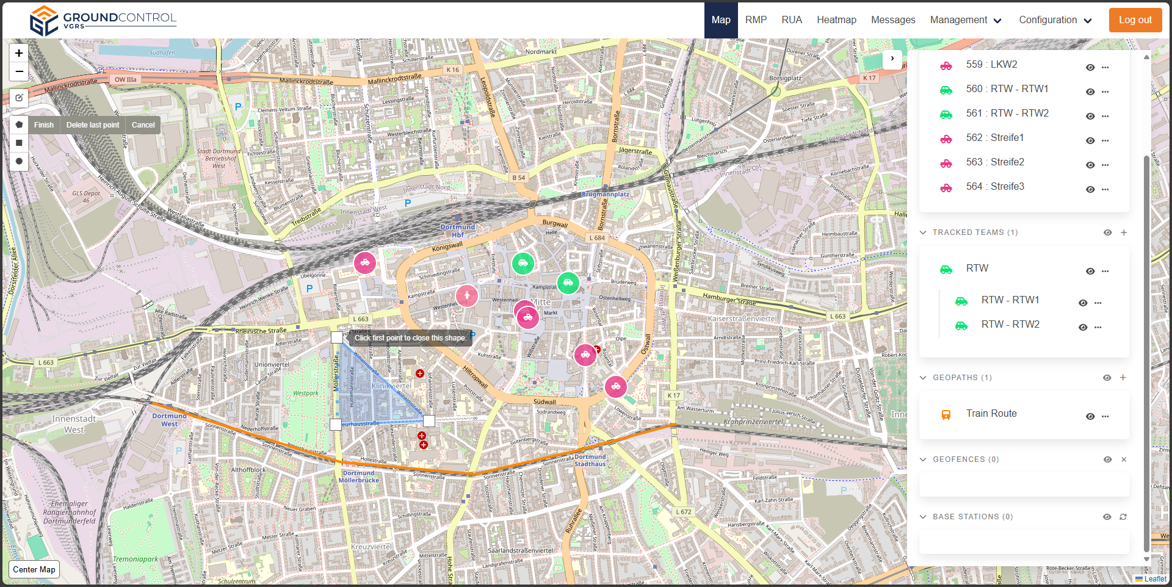Select the circle draw tool
Image resolution: width=1172 pixels, height=587 pixels.
(x=19, y=162)
